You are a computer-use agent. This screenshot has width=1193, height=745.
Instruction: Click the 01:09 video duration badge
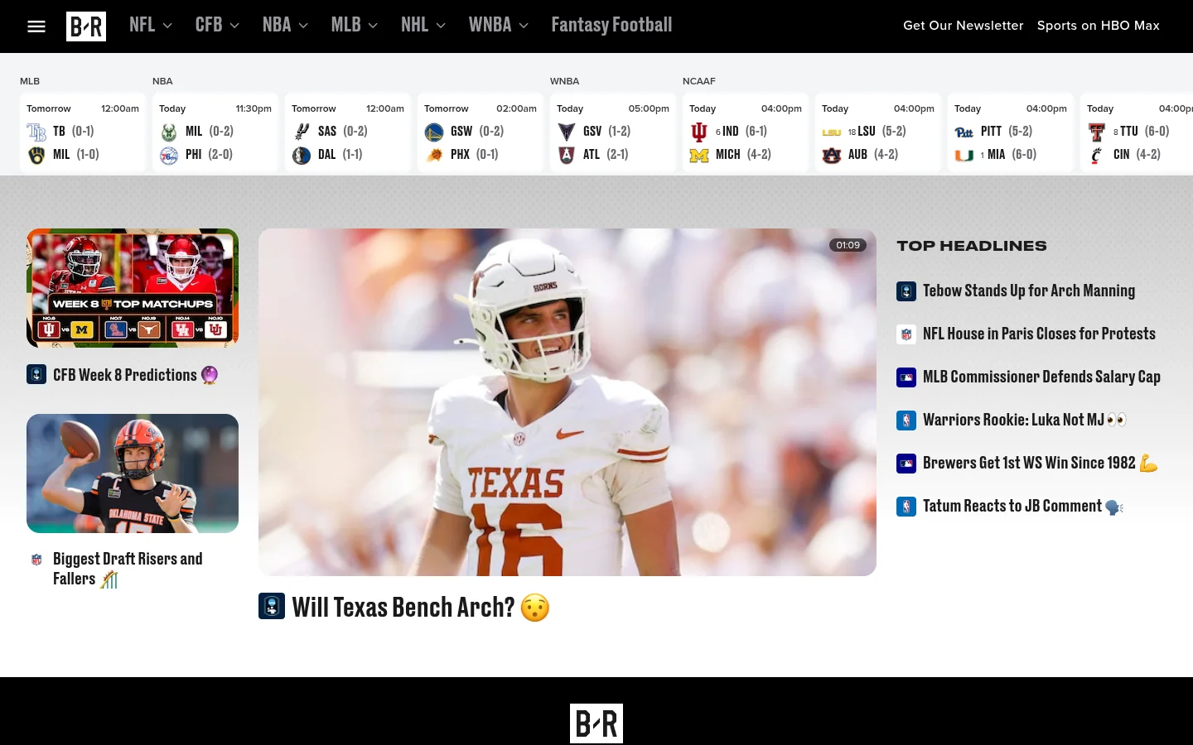point(848,245)
